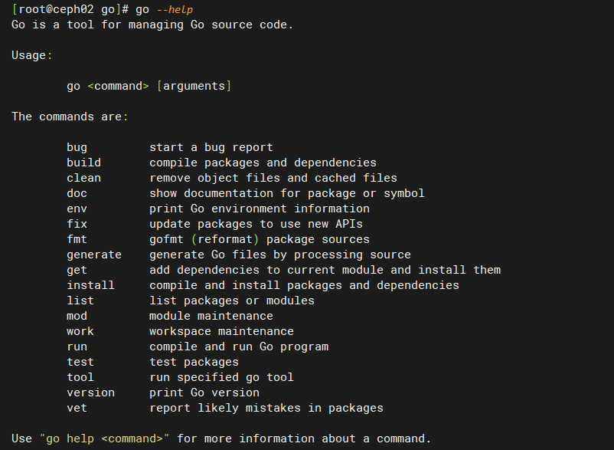
Task: Select the 'env' command entry
Action: pyautogui.click(x=77, y=208)
